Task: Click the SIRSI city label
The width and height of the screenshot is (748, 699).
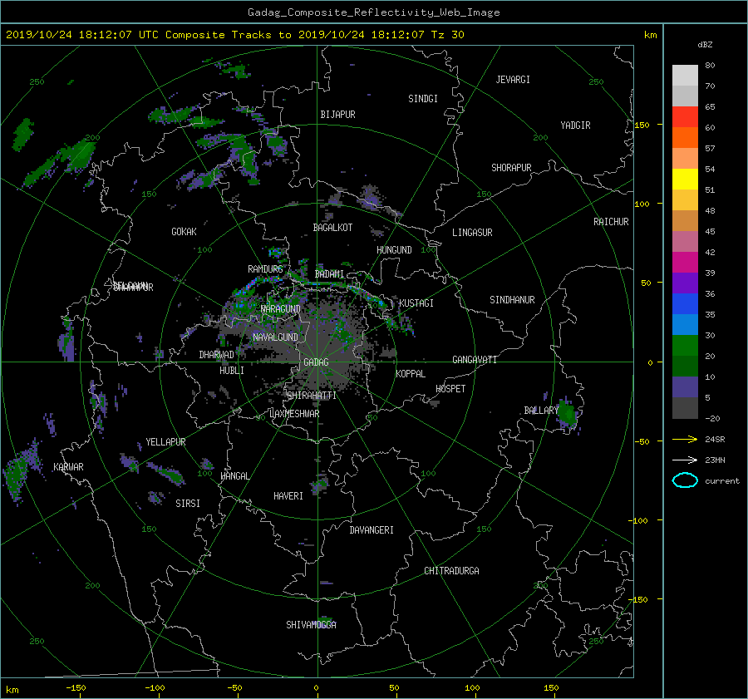Action: pos(188,504)
